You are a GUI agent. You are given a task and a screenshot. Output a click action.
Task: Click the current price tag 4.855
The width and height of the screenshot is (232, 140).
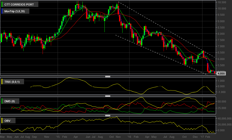coord(221,73)
